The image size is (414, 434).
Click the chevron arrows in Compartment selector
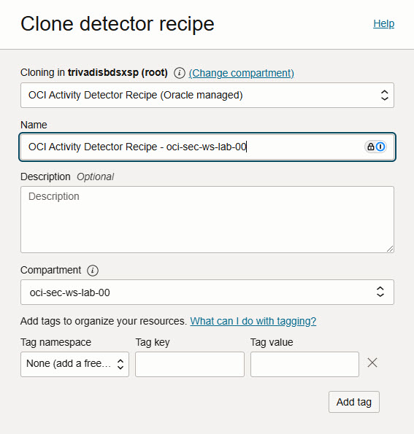380,292
